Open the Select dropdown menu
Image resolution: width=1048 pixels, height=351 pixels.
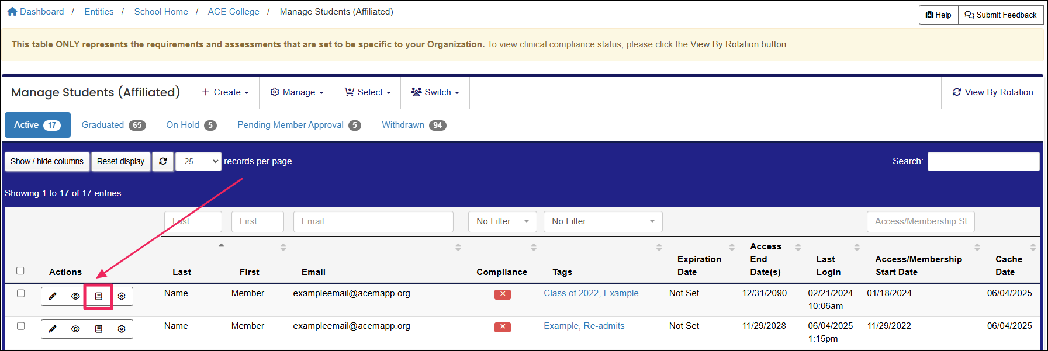(x=368, y=92)
